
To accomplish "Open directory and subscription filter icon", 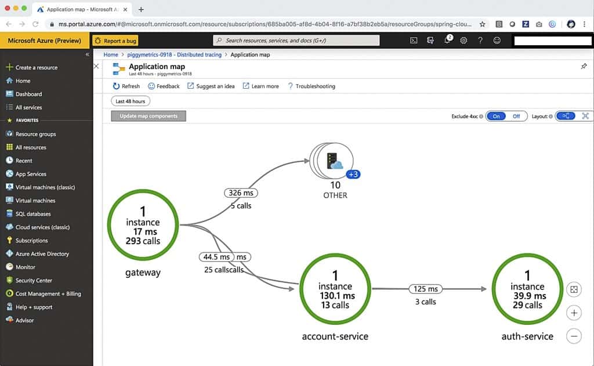I will [430, 41].
